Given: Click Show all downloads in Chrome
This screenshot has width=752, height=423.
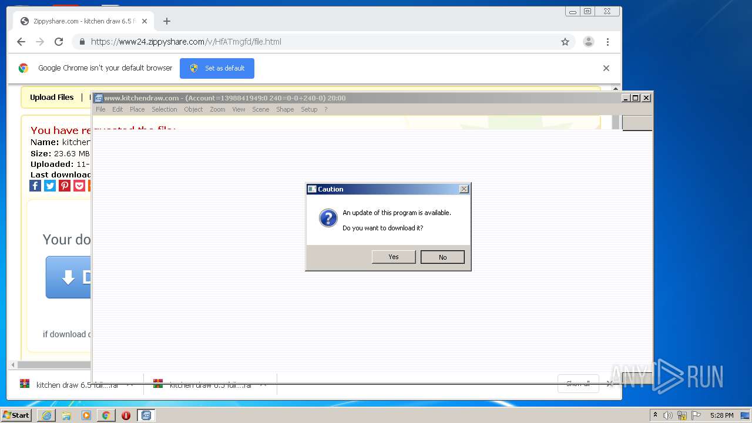Looking at the screenshot, I should [578, 384].
